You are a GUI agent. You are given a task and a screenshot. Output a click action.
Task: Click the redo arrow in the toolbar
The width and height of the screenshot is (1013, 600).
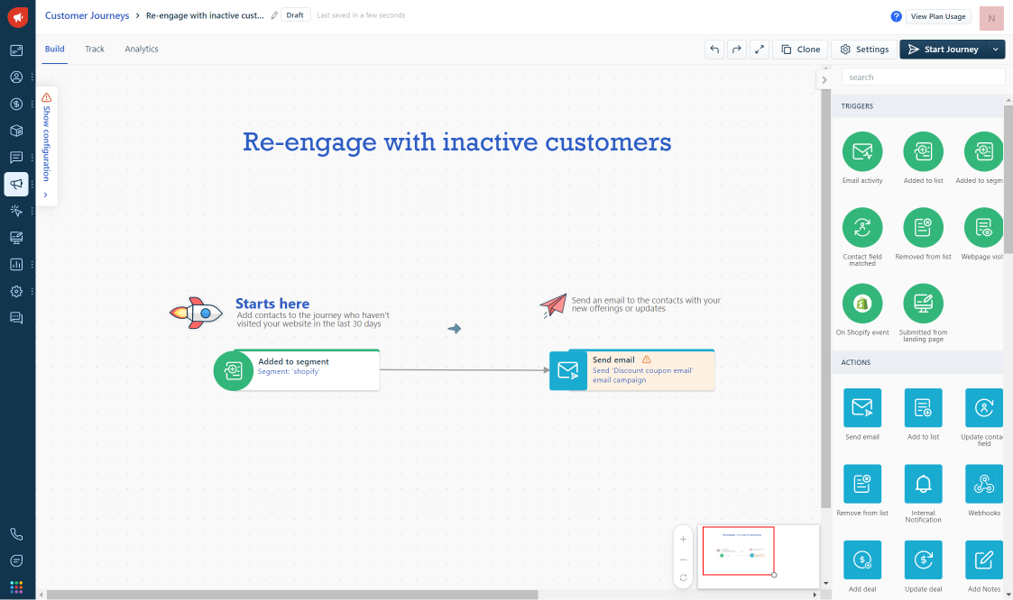[x=737, y=50]
